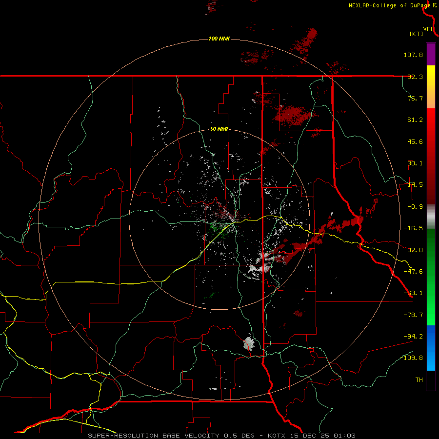Viewport: 439px width, 439px height.
Task: Pick the blue segment of the color bar
Action: pos(431,348)
